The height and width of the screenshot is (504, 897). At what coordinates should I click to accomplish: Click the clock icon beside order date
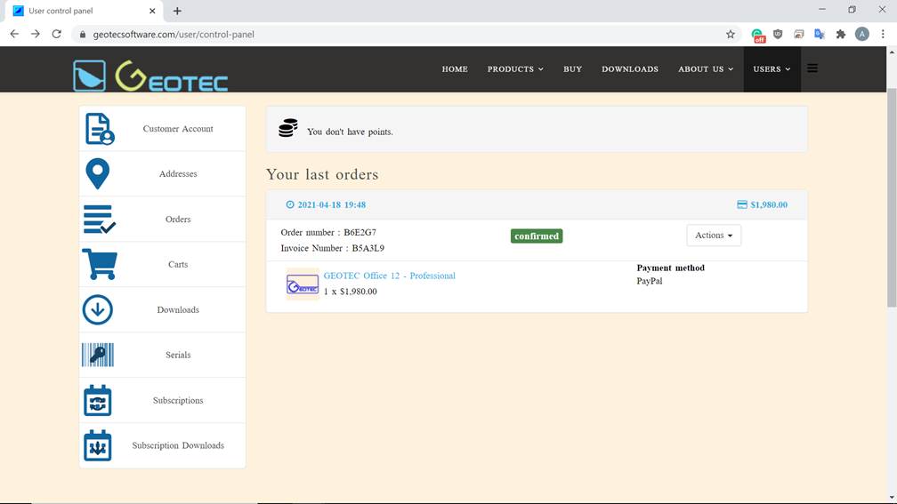290,204
